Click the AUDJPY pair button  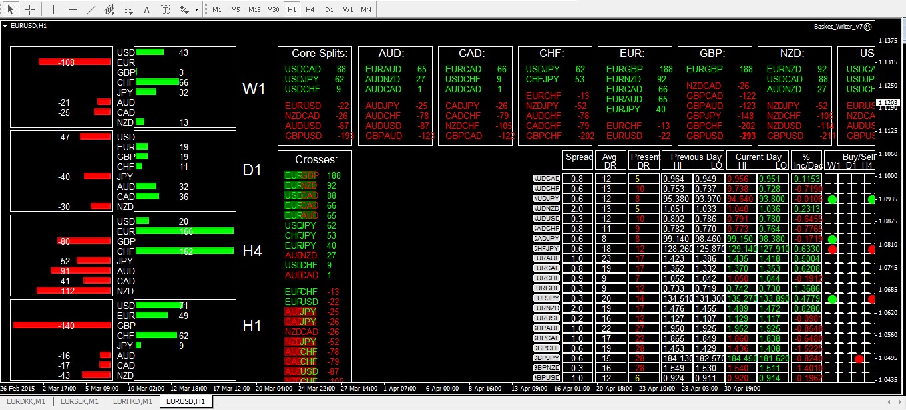547,199
